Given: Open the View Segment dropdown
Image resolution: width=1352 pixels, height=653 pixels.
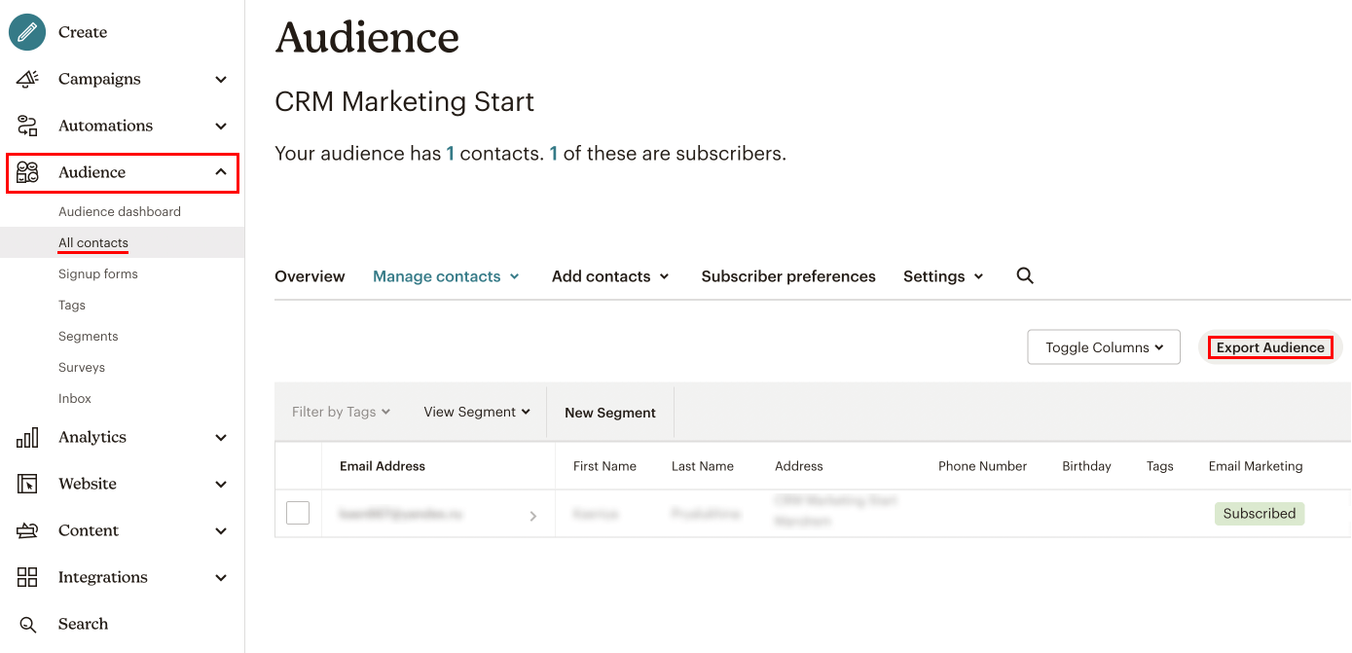Looking at the screenshot, I should (476, 411).
